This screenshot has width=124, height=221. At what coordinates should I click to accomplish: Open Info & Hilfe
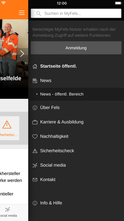click(51, 203)
